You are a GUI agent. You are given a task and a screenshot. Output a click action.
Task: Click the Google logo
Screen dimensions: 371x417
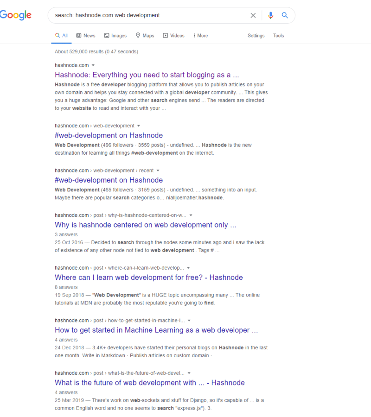[x=15, y=15]
